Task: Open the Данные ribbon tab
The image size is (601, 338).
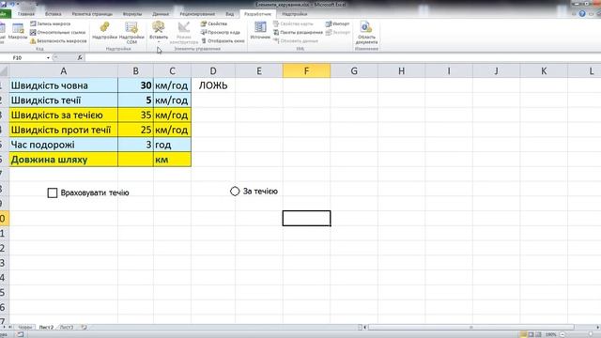Action: [161, 14]
